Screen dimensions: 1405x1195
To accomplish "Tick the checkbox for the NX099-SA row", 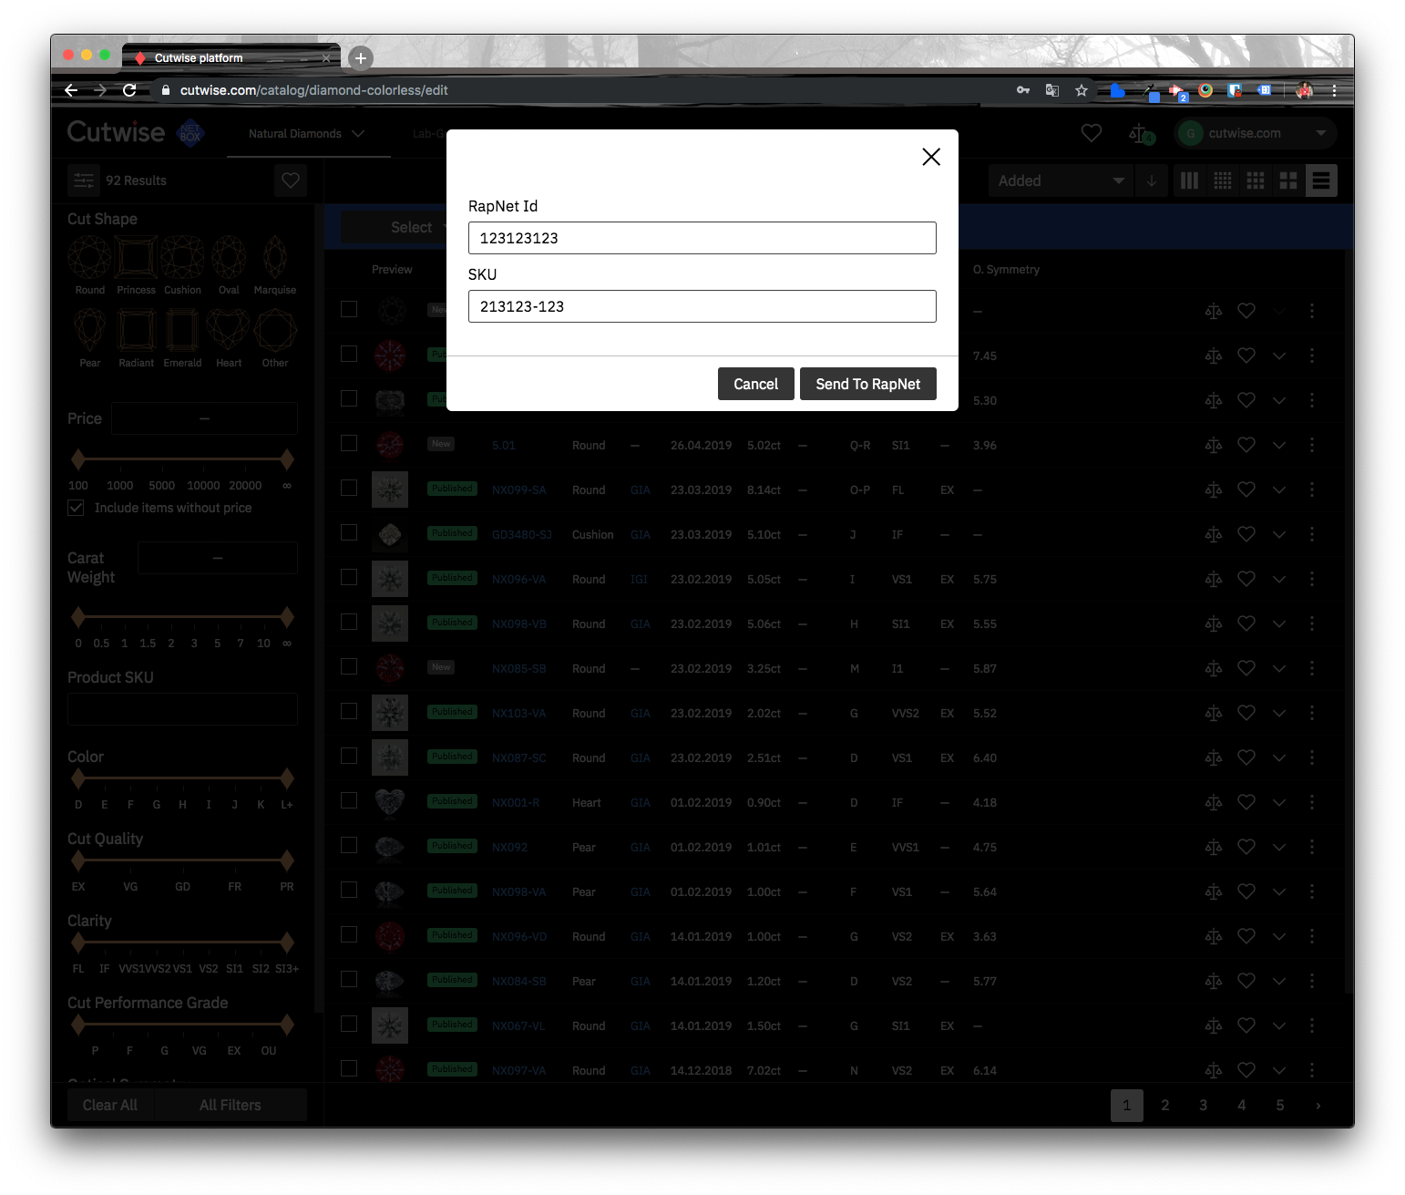I will 349,488.
